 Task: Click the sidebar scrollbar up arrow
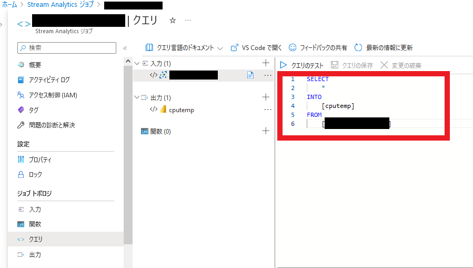(128, 61)
